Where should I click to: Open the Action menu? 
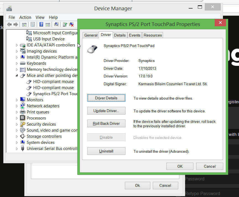point(25,17)
